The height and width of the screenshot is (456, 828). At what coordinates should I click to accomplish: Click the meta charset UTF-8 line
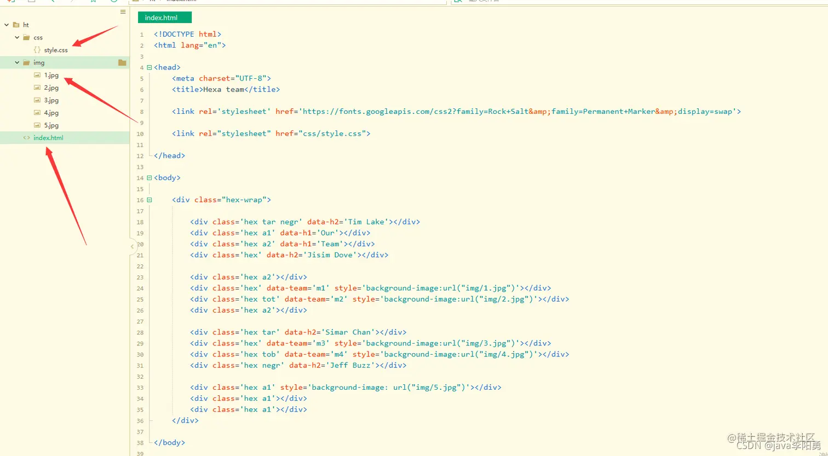coord(222,78)
